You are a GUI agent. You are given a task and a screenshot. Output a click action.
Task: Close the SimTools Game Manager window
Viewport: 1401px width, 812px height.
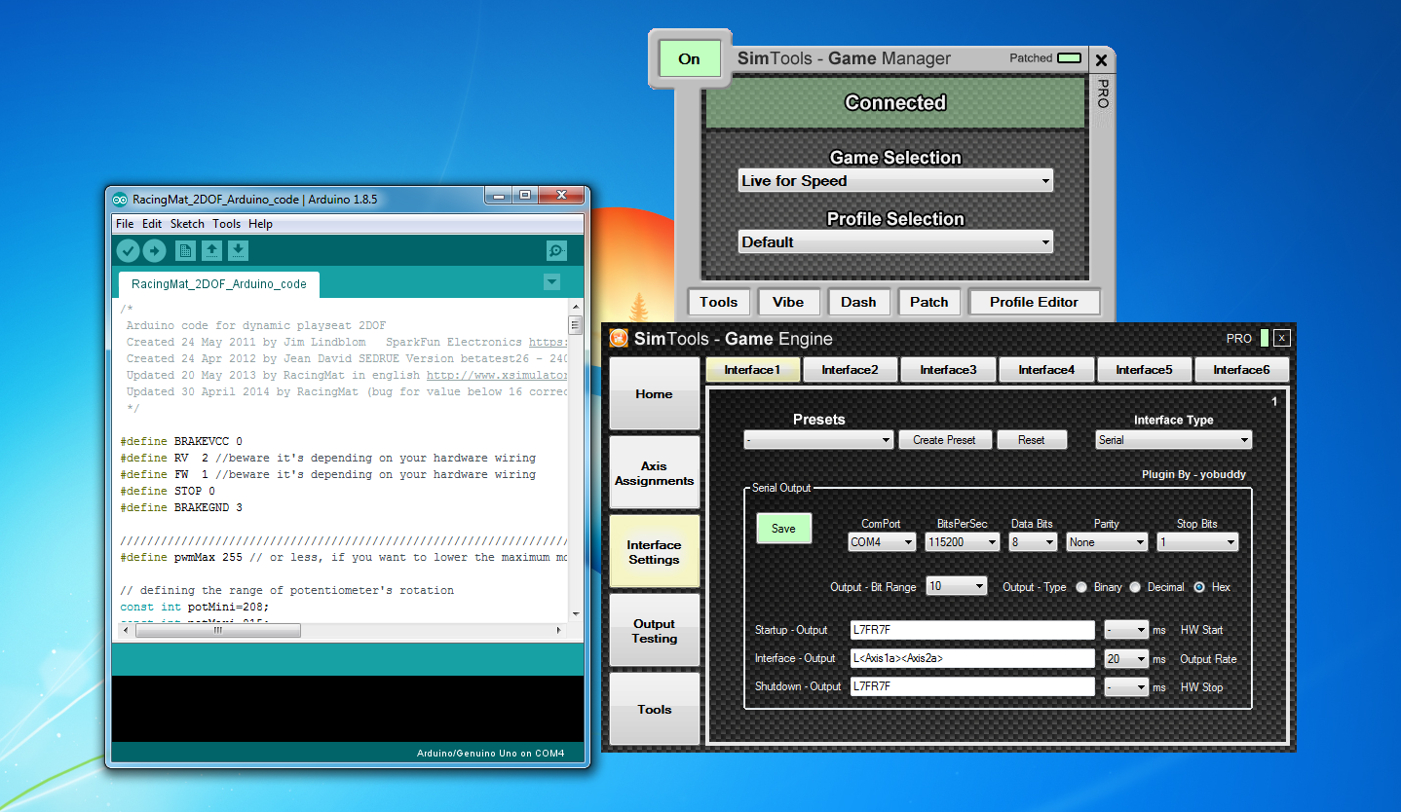coord(1101,60)
